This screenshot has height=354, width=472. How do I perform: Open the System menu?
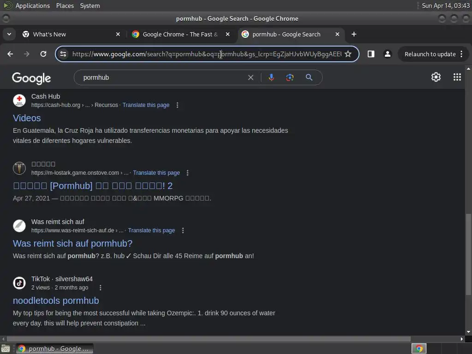pyautogui.click(x=90, y=6)
